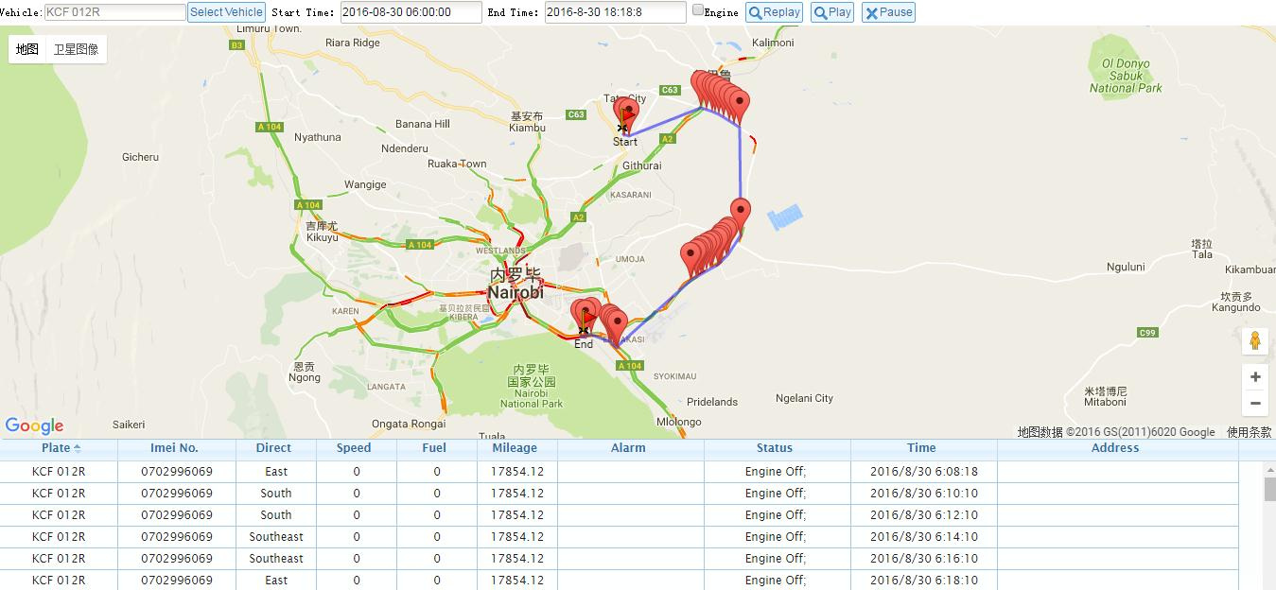Click the Ongata Rongai label
Screen dimensions: 1276x590
(x=409, y=424)
